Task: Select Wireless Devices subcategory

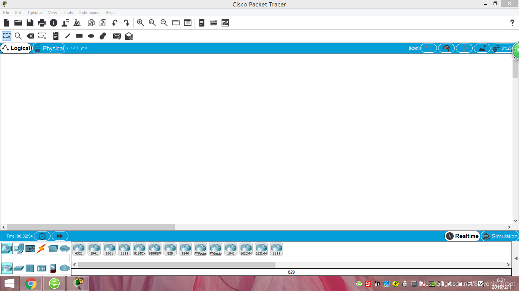Action: 42,268
